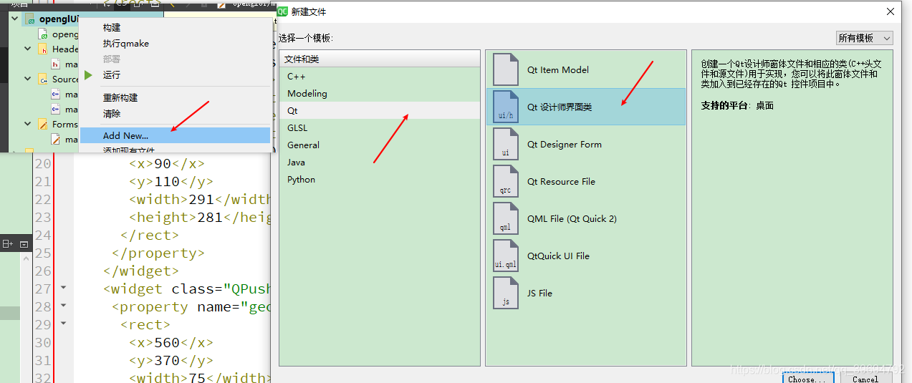Select the ui/h Qt designer form class icon
Viewport: 912px width, 383px height.
coord(506,107)
